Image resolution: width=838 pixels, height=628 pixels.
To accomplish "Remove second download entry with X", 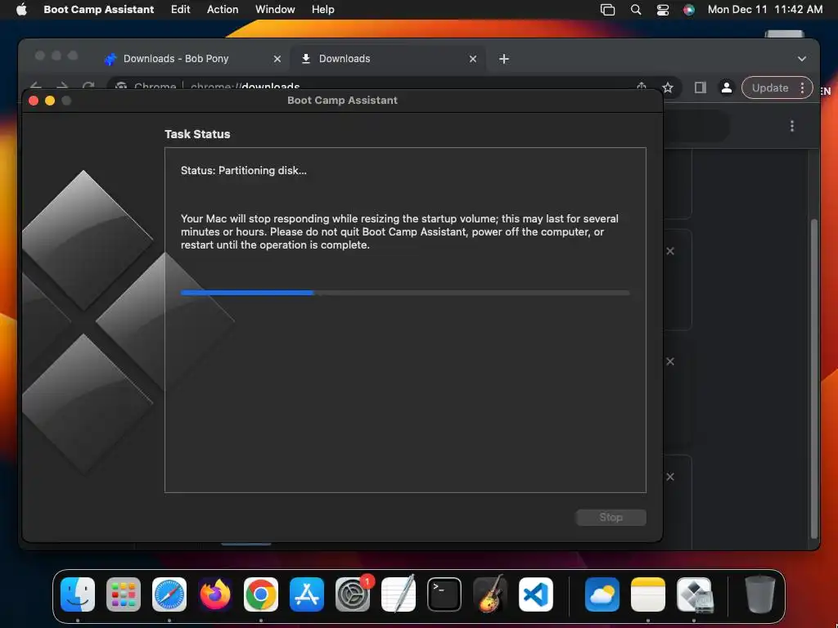I will (670, 361).
